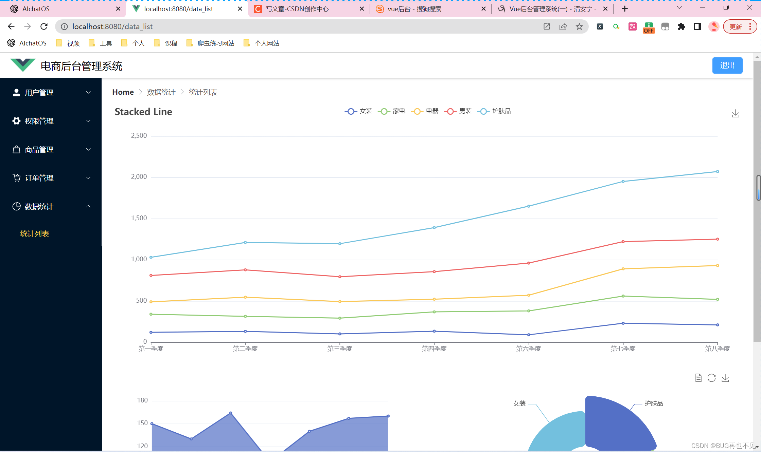The image size is (761, 452).
Task: Click the site info icon in address bar
Action: pos(64,26)
